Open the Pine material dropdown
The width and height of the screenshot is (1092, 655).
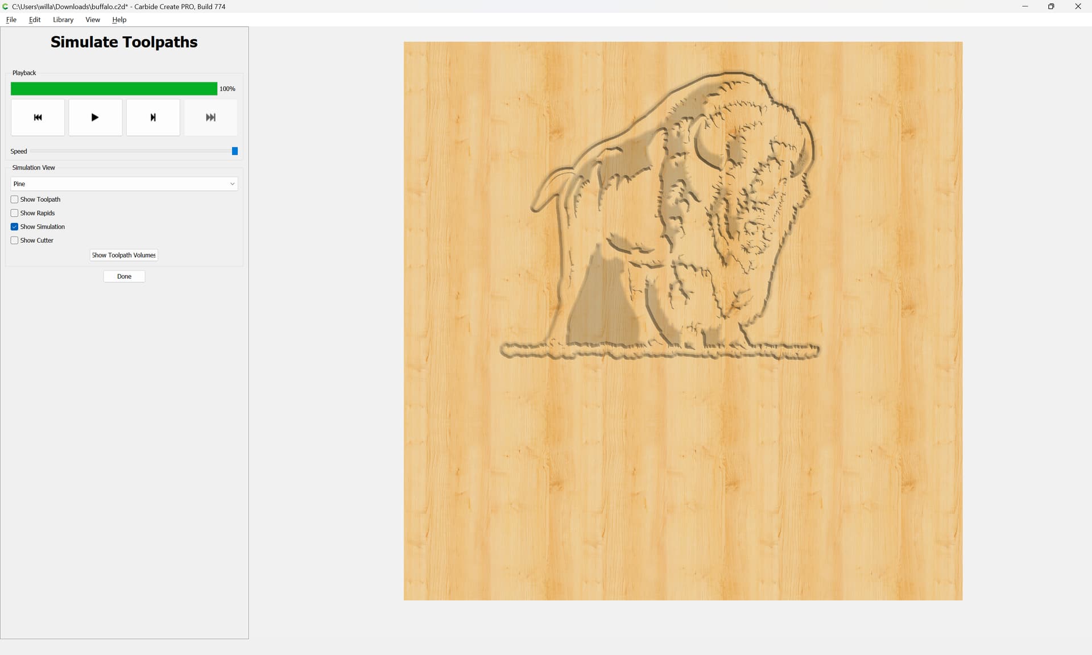[x=124, y=184]
